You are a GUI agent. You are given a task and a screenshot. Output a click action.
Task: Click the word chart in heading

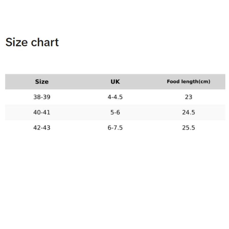click(x=45, y=42)
